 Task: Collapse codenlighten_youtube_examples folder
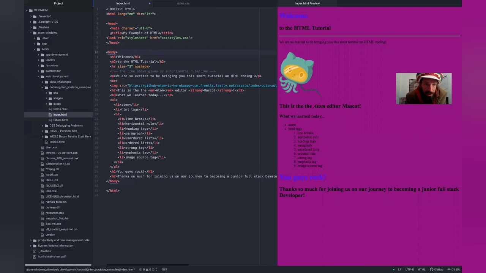[x=42, y=88]
